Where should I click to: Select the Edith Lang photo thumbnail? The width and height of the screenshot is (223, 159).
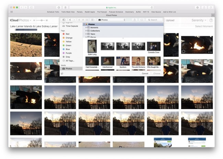pos(92,46)
